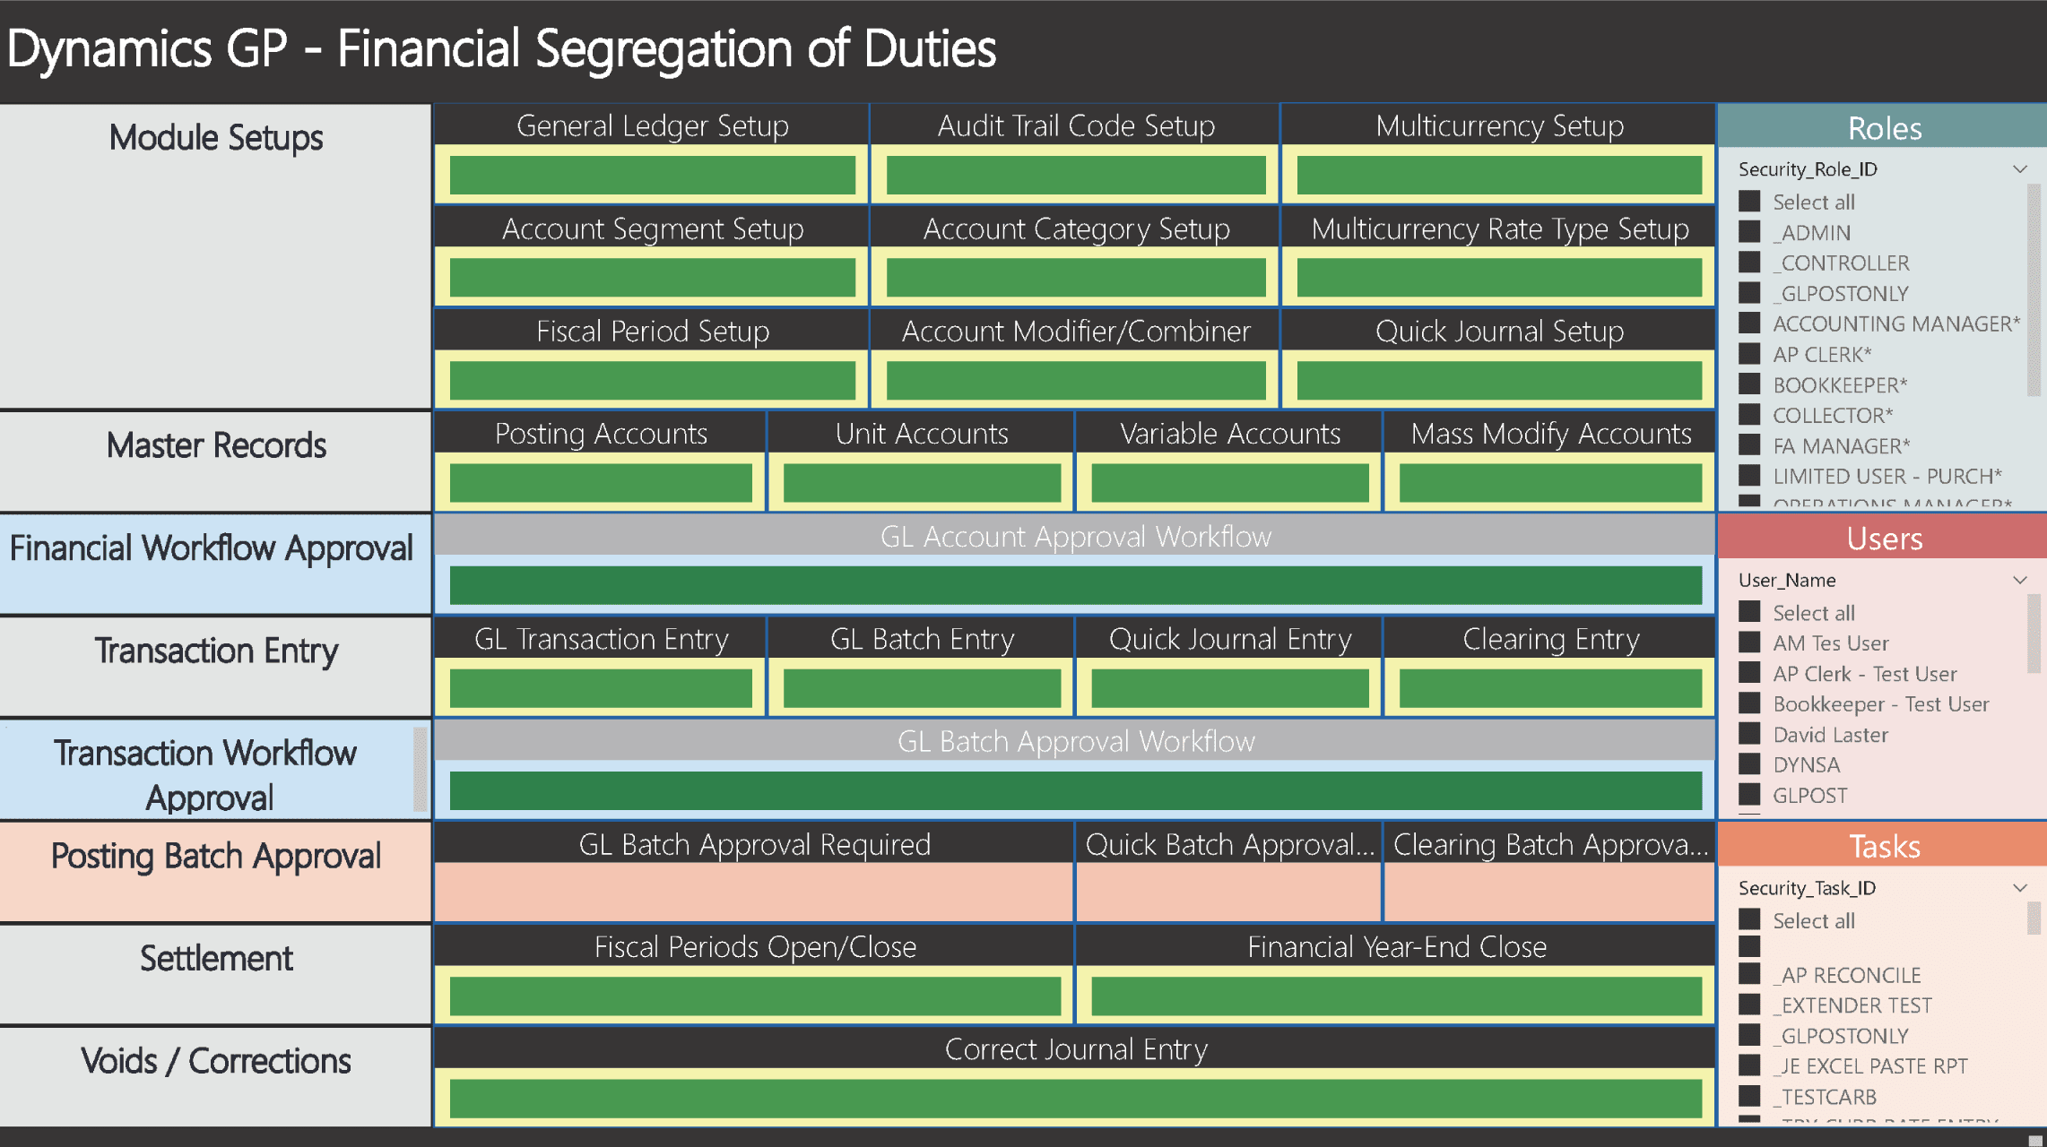Click the Financial Year-End Close card

tap(1396, 996)
